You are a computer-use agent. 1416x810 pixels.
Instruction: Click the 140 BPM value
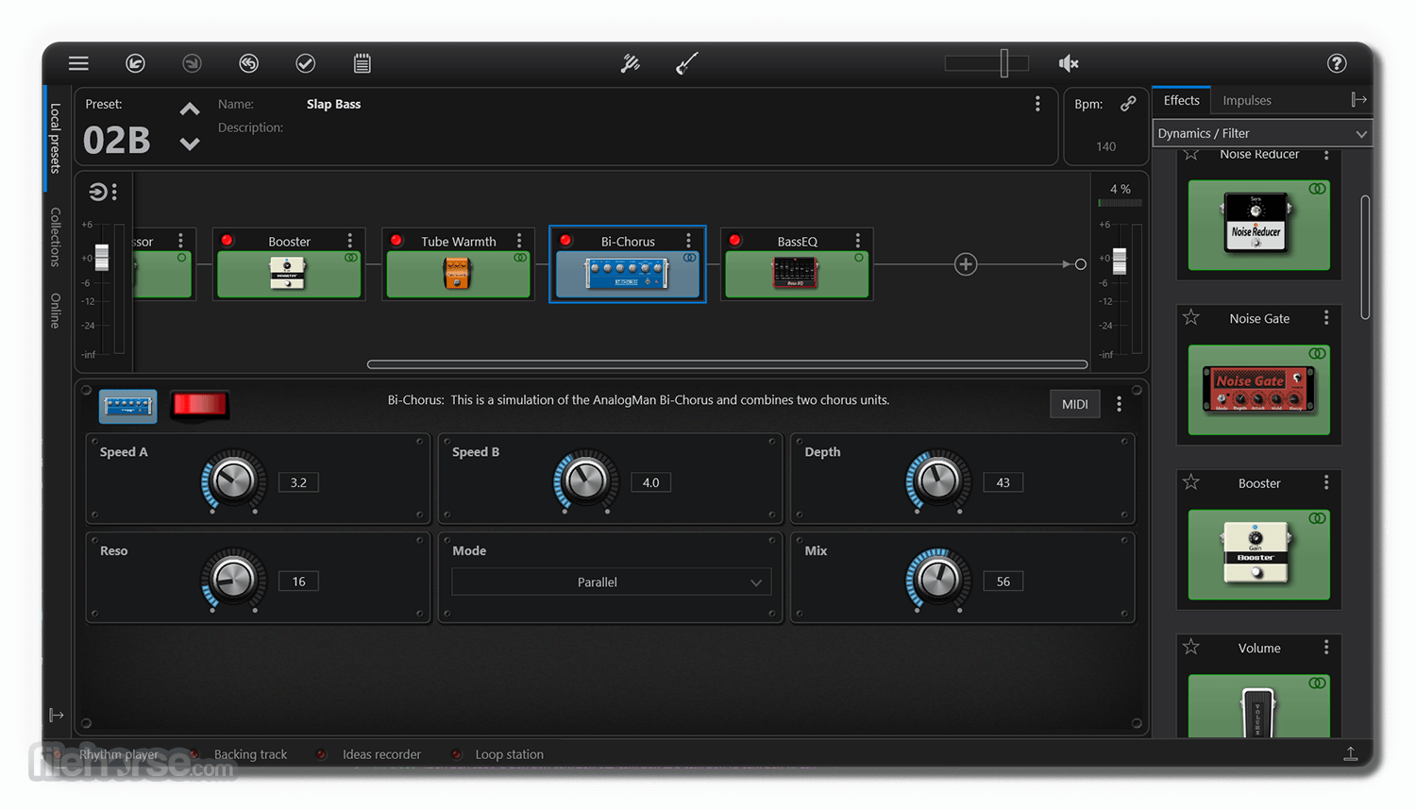coord(1106,146)
